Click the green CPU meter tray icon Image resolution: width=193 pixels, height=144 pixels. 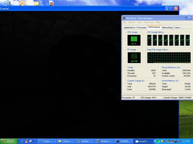(x=159, y=141)
